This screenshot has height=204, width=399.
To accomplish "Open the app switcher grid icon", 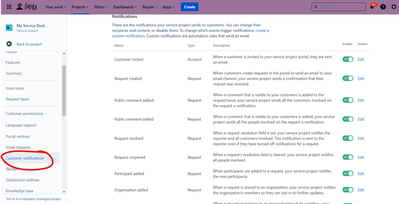I will point(9,7).
